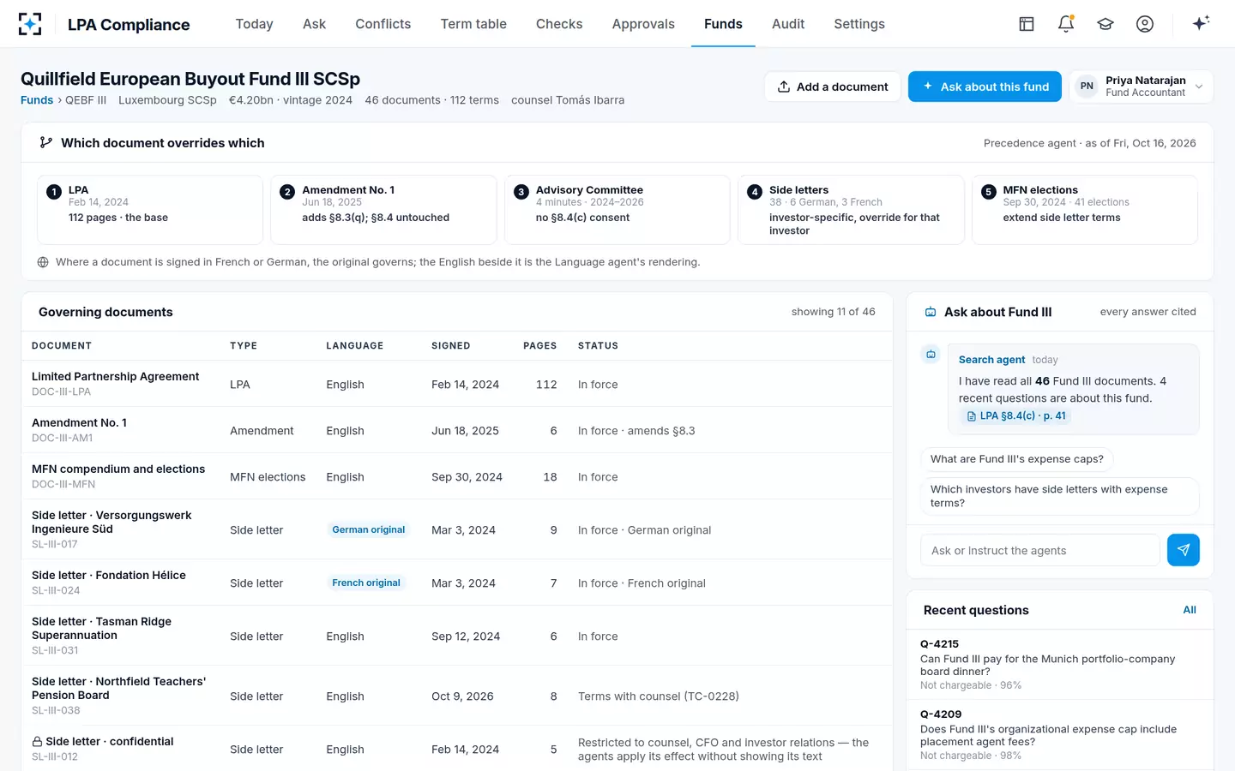1235x771 pixels.
Task: Open the LPA §8.4(c) p. 41 citation chip
Action: click(1016, 415)
